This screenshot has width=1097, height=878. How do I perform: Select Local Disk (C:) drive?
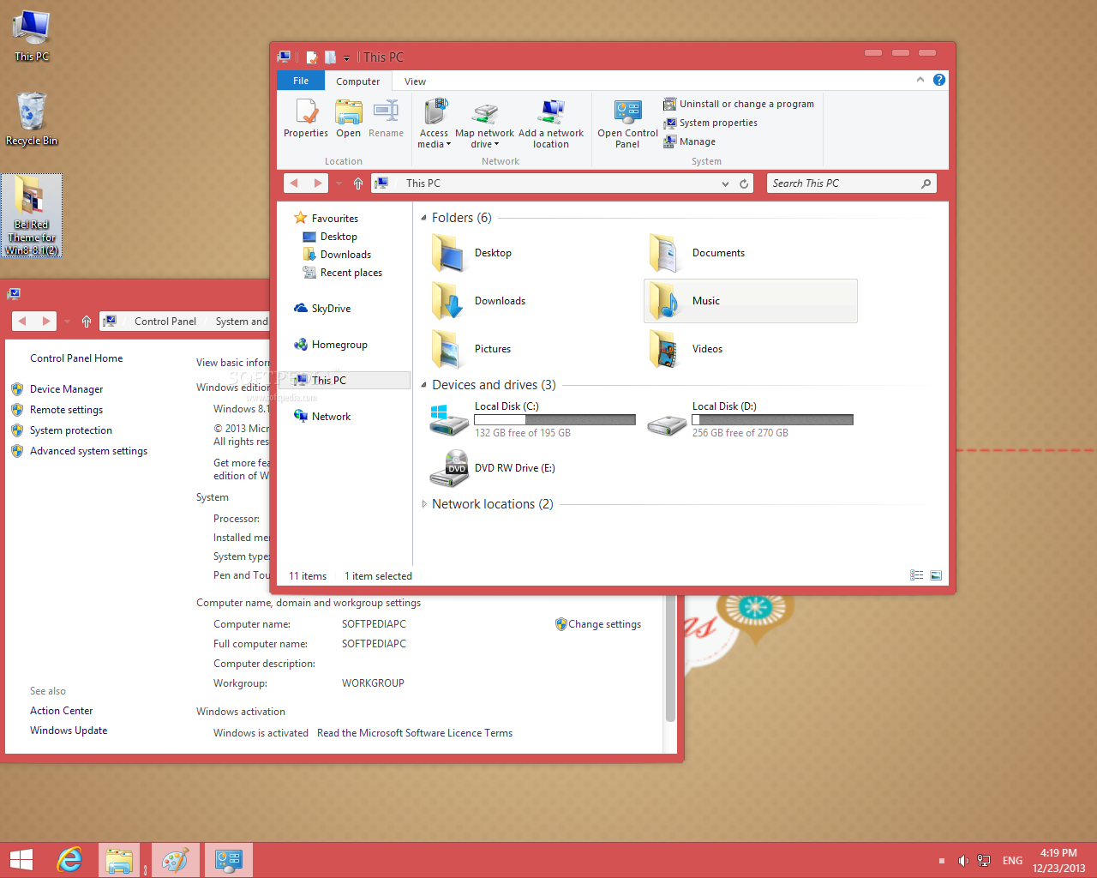coord(532,419)
